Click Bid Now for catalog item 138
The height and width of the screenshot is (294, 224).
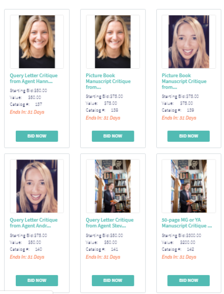pyautogui.click(x=113, y=136)
